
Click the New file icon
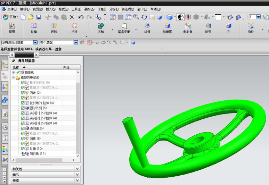coord(23,17)
